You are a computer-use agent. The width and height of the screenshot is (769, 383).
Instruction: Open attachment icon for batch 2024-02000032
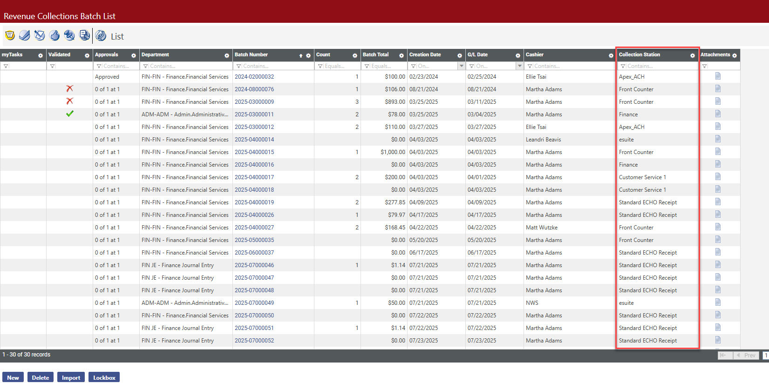(718, 76)
